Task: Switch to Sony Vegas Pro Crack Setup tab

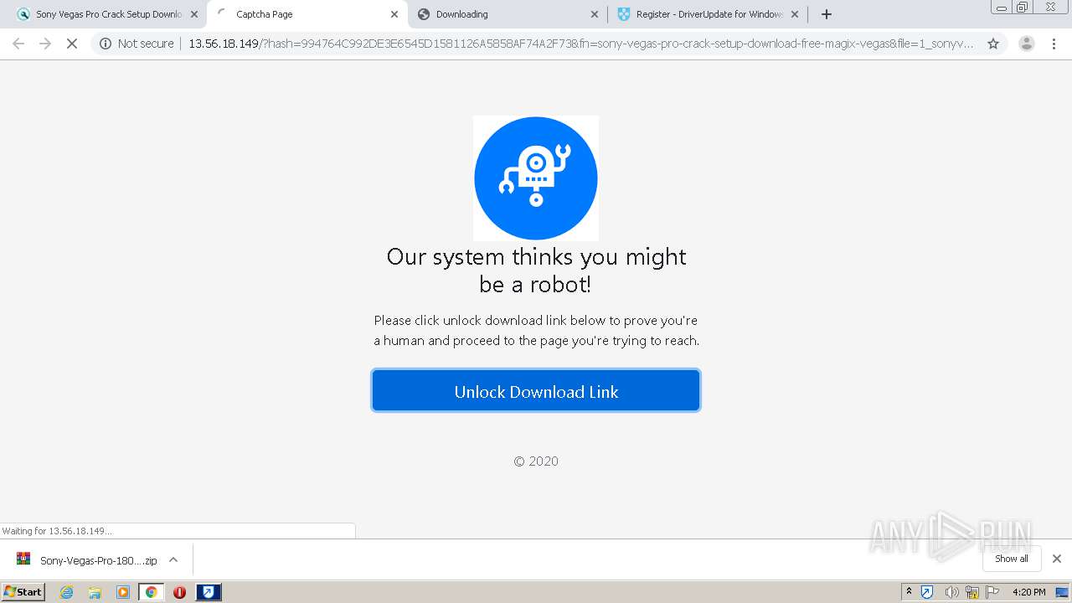Action: [x=107, y=14]
